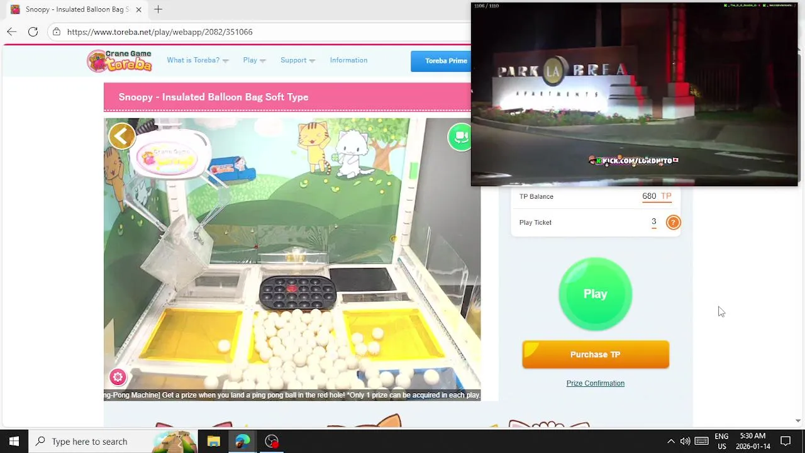Click the Windows Start button
Screen dimensions: 805x453
(x=14, y=441)
